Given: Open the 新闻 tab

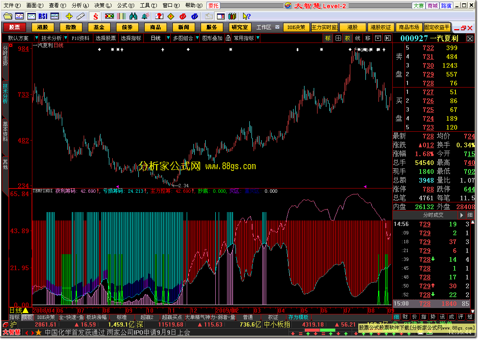Looking at the screenshot, I should tap(183, 27).
